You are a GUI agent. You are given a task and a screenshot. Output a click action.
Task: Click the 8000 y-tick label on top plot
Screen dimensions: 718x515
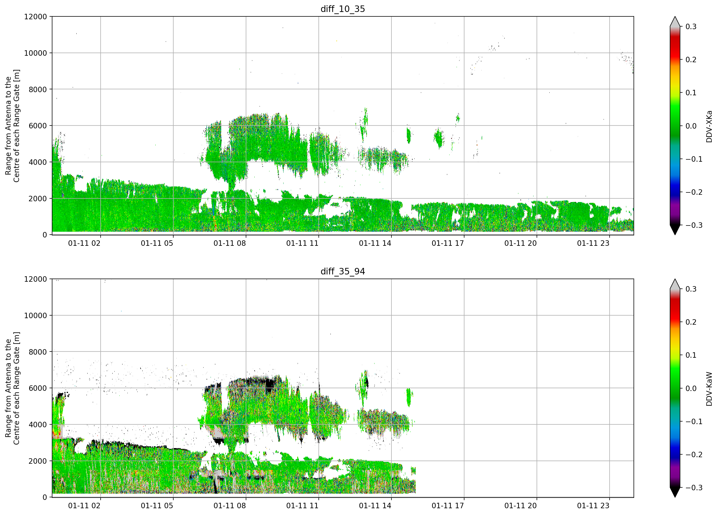click(x=38, y=89)
